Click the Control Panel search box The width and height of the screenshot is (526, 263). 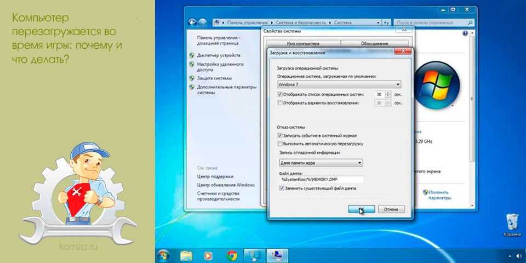(x=434, y=23)
